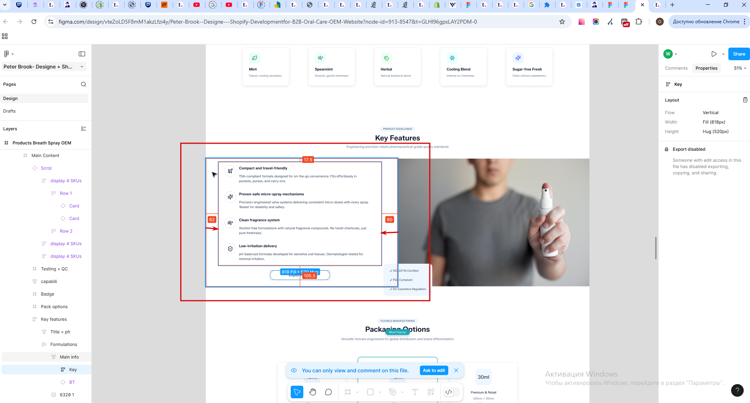Open tab search dropdown in Chrome

(5, 5)
